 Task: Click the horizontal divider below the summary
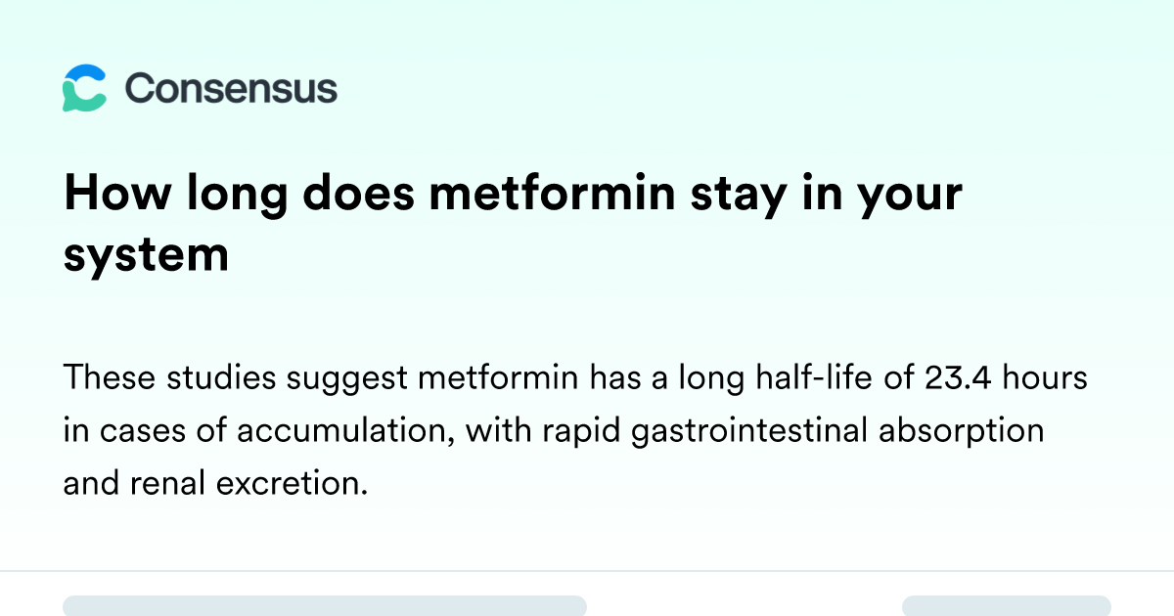click(x=587, y=570)
